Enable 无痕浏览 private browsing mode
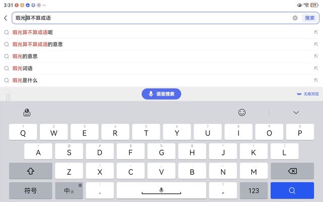323x202 pixels. [308, 94]
